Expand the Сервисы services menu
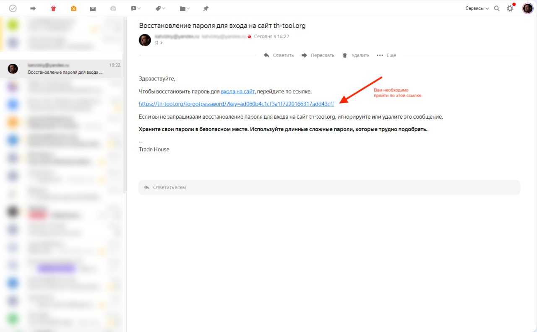 point(477,8)
